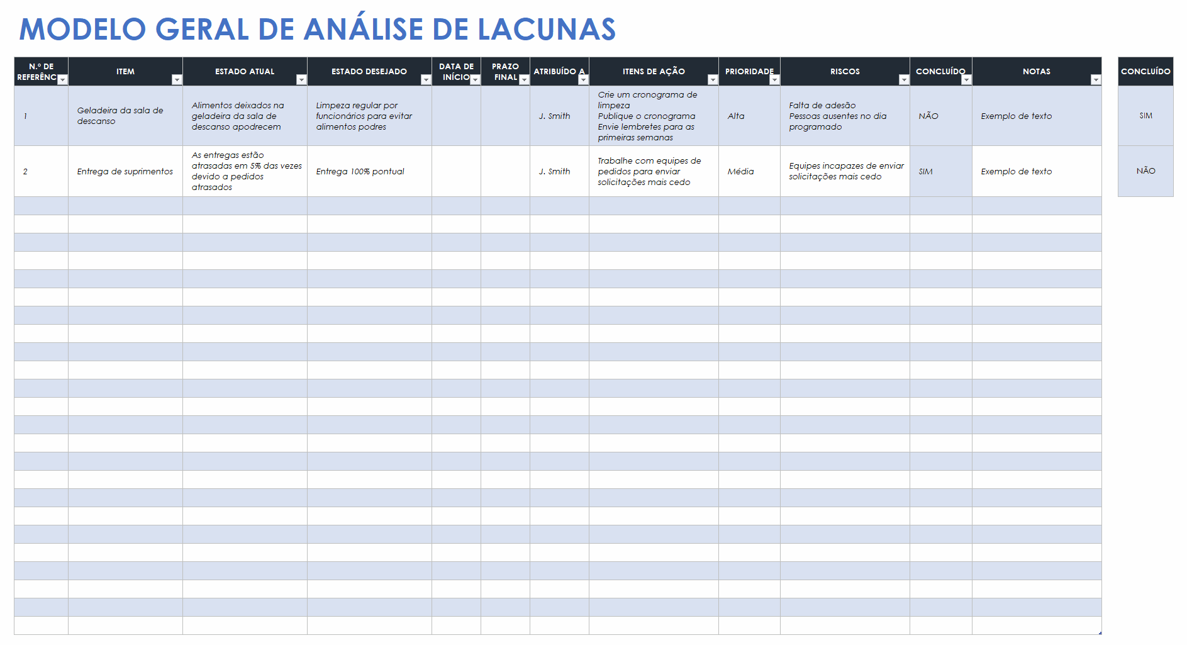Click the ITENS DE AÇÃO column header
Image resolution: width=1187 pixels, height=645 pixels.
pos(654,71)
